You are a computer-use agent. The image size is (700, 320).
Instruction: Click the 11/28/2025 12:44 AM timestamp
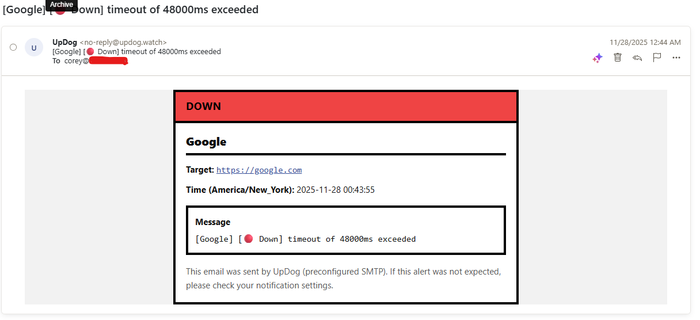pos(645,42)
